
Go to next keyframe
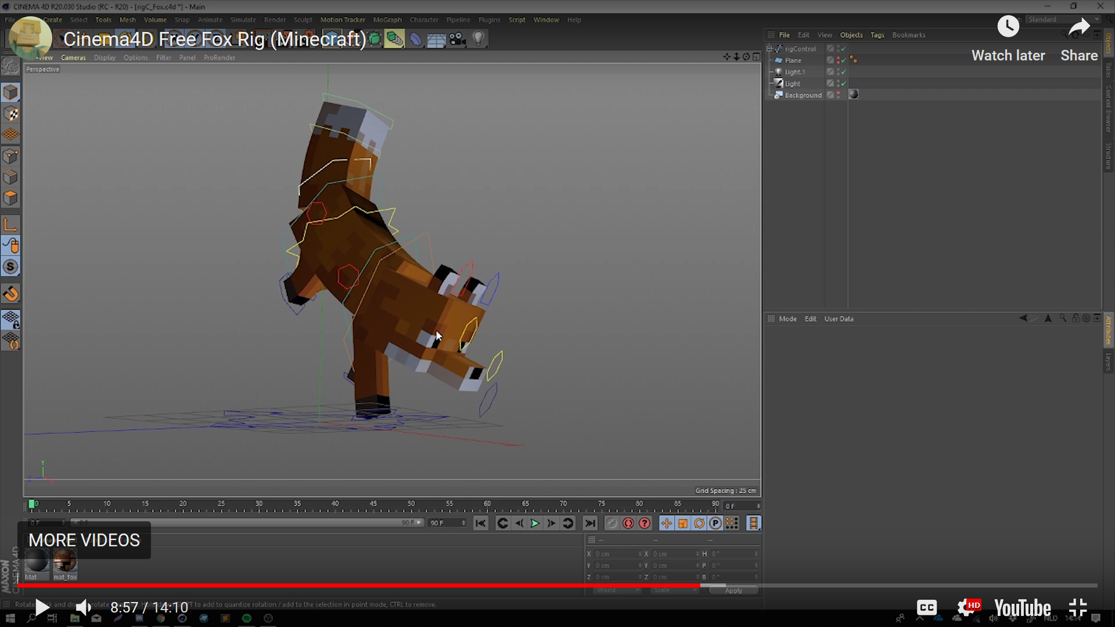[568, 523]
